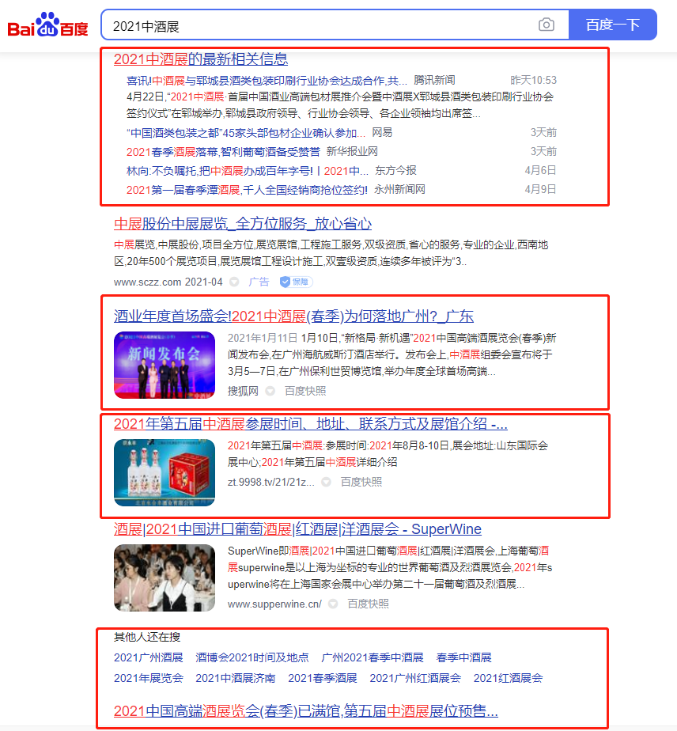Open news 2021春季酒展落幕,智利葡萄酒备受赞誉

tap(223, 152)
